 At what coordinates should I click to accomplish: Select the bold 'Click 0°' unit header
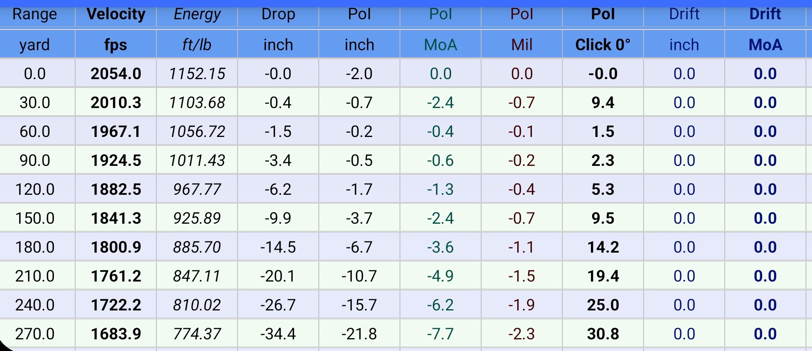(603, 45)
